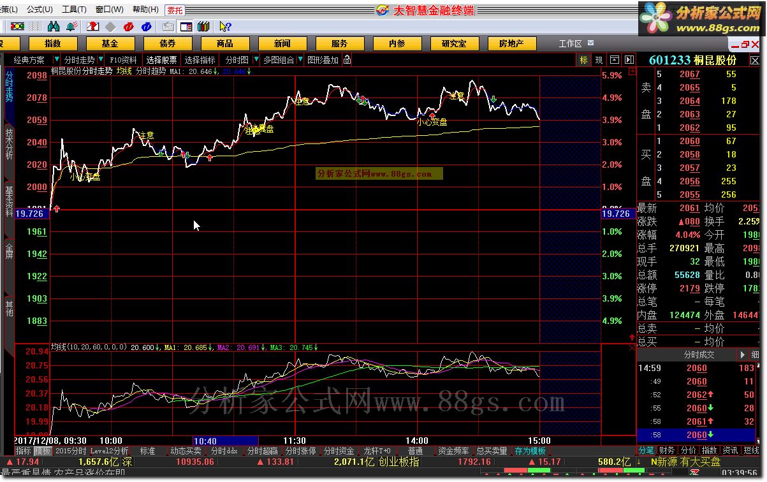Image resolution: width=767 pixels, height=482 pixels.
Task: Open the 商品 category button
Action: tap(225, 43)
